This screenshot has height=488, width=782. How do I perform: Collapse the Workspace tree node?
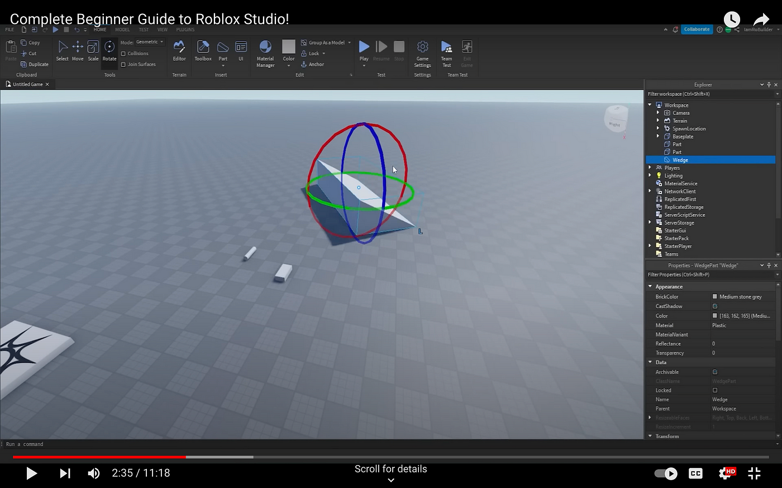coord(650,105)
